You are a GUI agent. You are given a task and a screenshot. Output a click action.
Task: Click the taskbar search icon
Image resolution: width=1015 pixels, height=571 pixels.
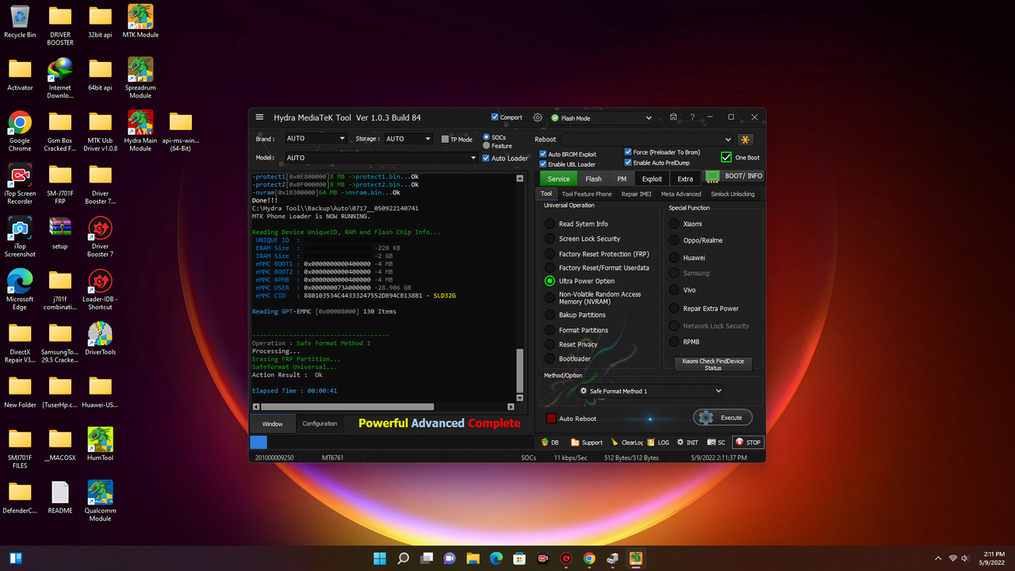tap(403, 558)
